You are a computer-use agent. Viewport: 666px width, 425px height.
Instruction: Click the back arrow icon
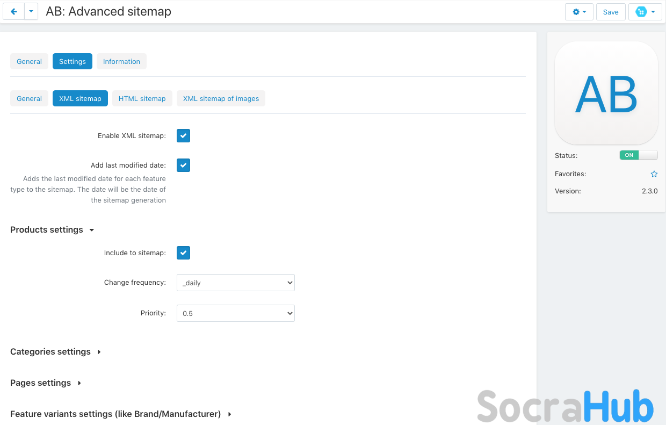(13, 12)
